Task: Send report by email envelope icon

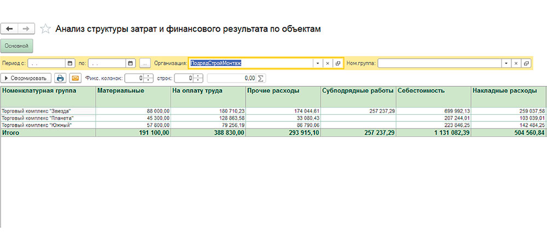Action: tap(75, 78)
